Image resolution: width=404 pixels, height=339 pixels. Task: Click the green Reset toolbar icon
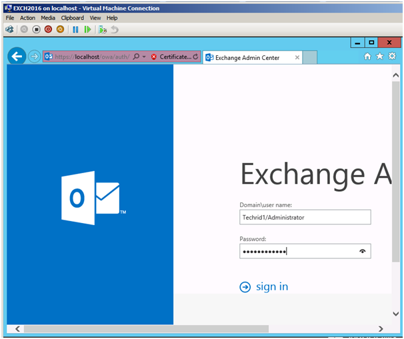tap(87, 29)
